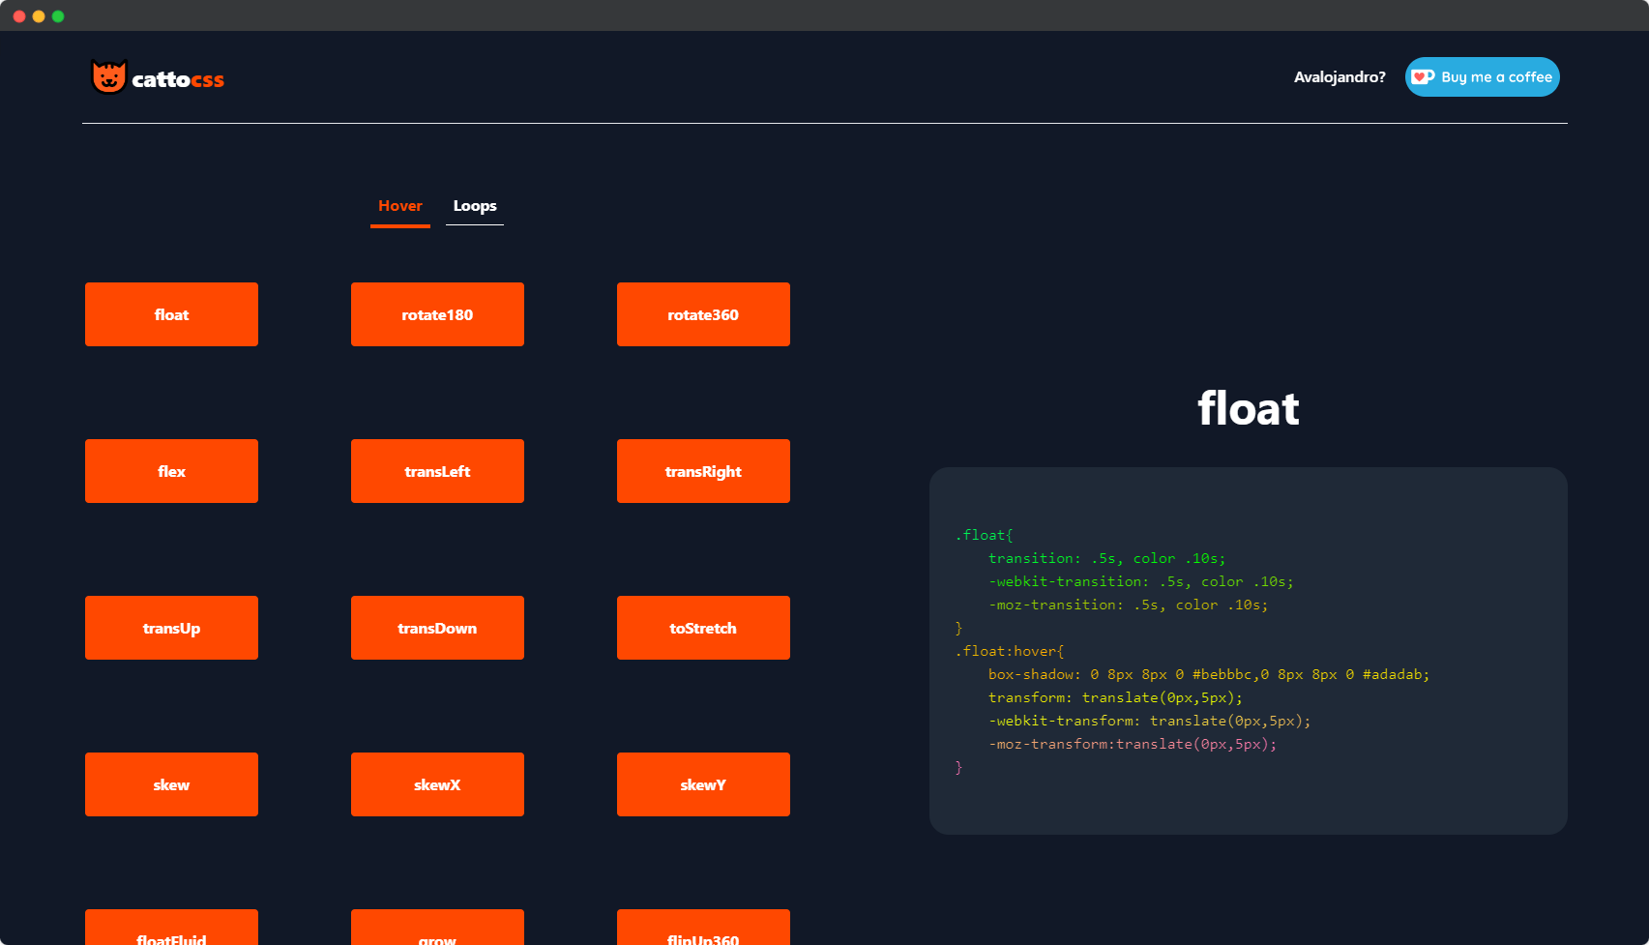Click the .float{ selector line in code
This screenshot has width=1649, height=945.
point(984,535)
